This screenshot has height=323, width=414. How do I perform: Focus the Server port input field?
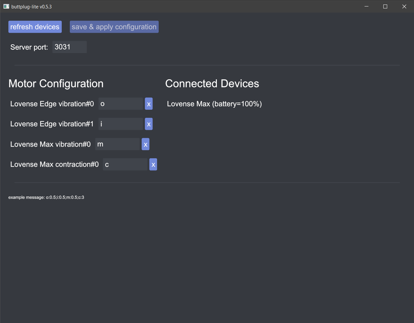[69, 47]
